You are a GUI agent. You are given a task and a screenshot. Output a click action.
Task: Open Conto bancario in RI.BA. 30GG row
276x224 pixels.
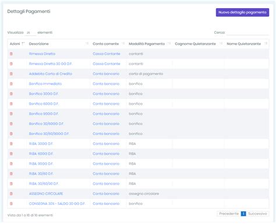pyautogui.click(x=106, y=144)
